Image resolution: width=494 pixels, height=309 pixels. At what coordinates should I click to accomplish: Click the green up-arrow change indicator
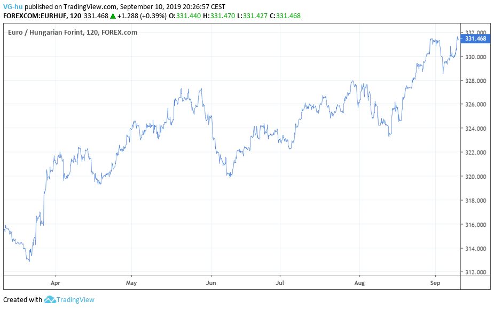(113, 16)
